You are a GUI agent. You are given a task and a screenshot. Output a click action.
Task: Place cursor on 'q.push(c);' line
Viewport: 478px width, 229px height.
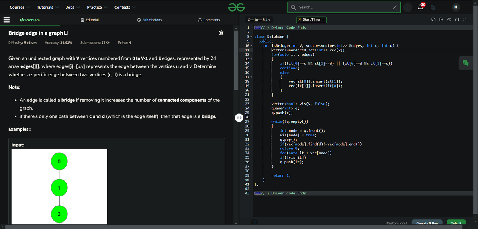282,113
